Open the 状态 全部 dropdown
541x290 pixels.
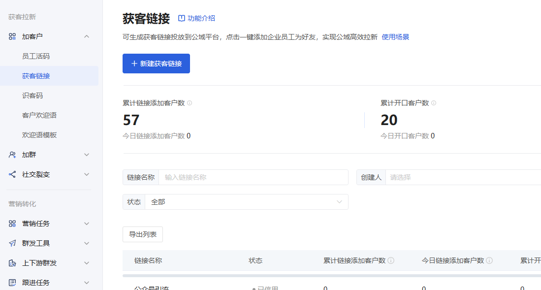tap(246, 202)
